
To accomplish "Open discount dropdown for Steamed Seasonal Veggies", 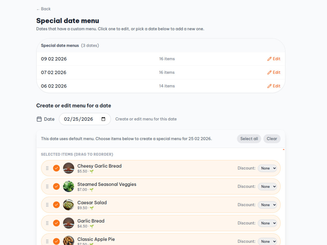I will tap(267, 187).
